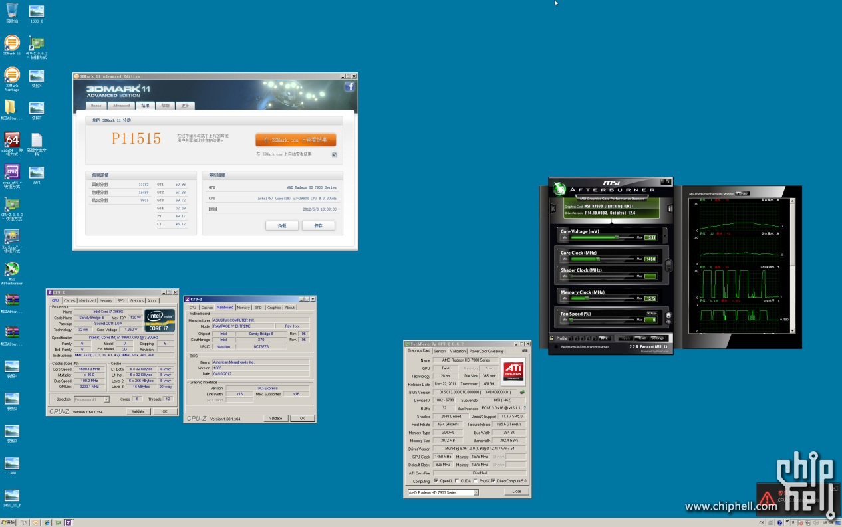The width and height of the screenshot is (842, 527).
Task: Toggle the OpenCL checkbox in GPU-Z
Action: click(436, 481)
